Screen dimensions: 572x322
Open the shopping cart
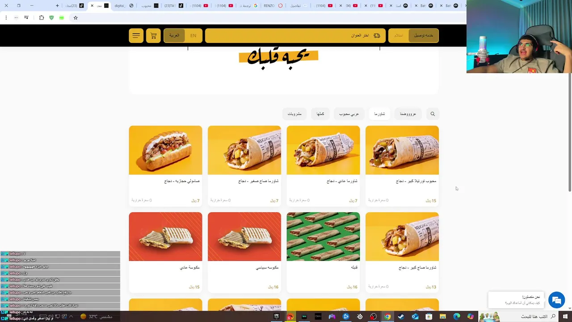[153, 36]
